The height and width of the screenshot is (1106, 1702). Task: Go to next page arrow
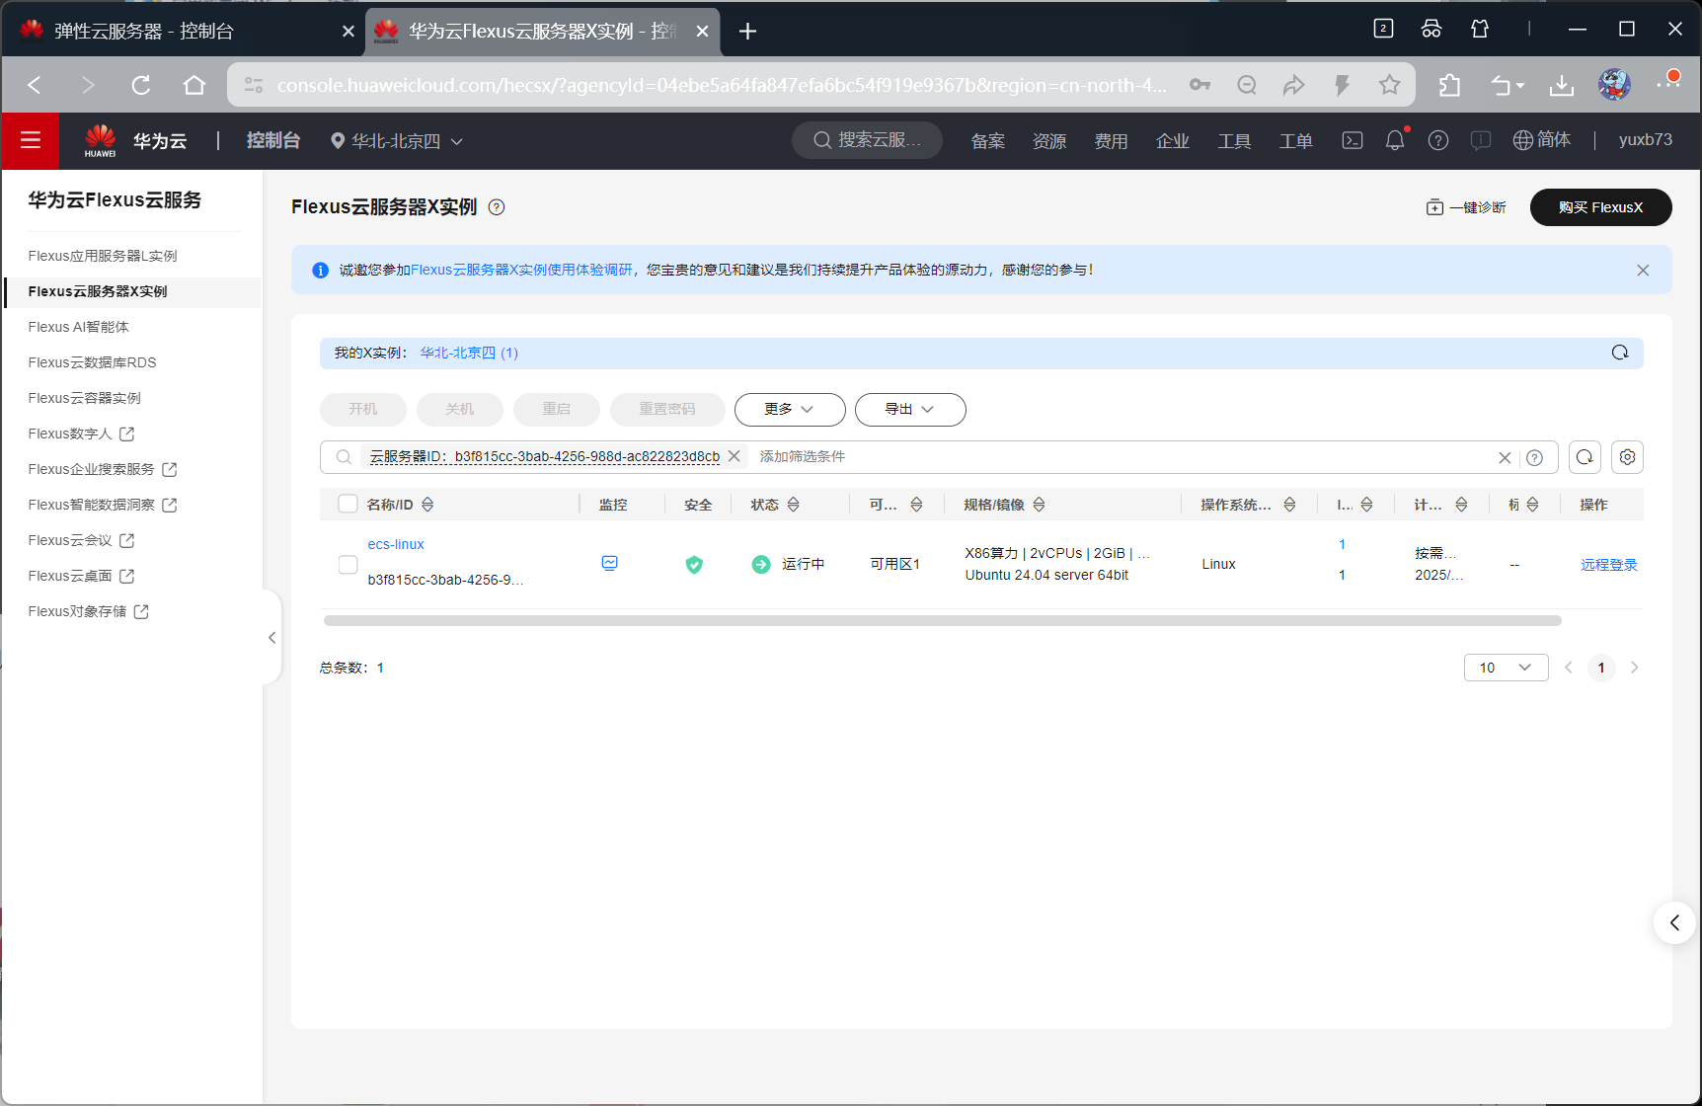pos(1634,668)
